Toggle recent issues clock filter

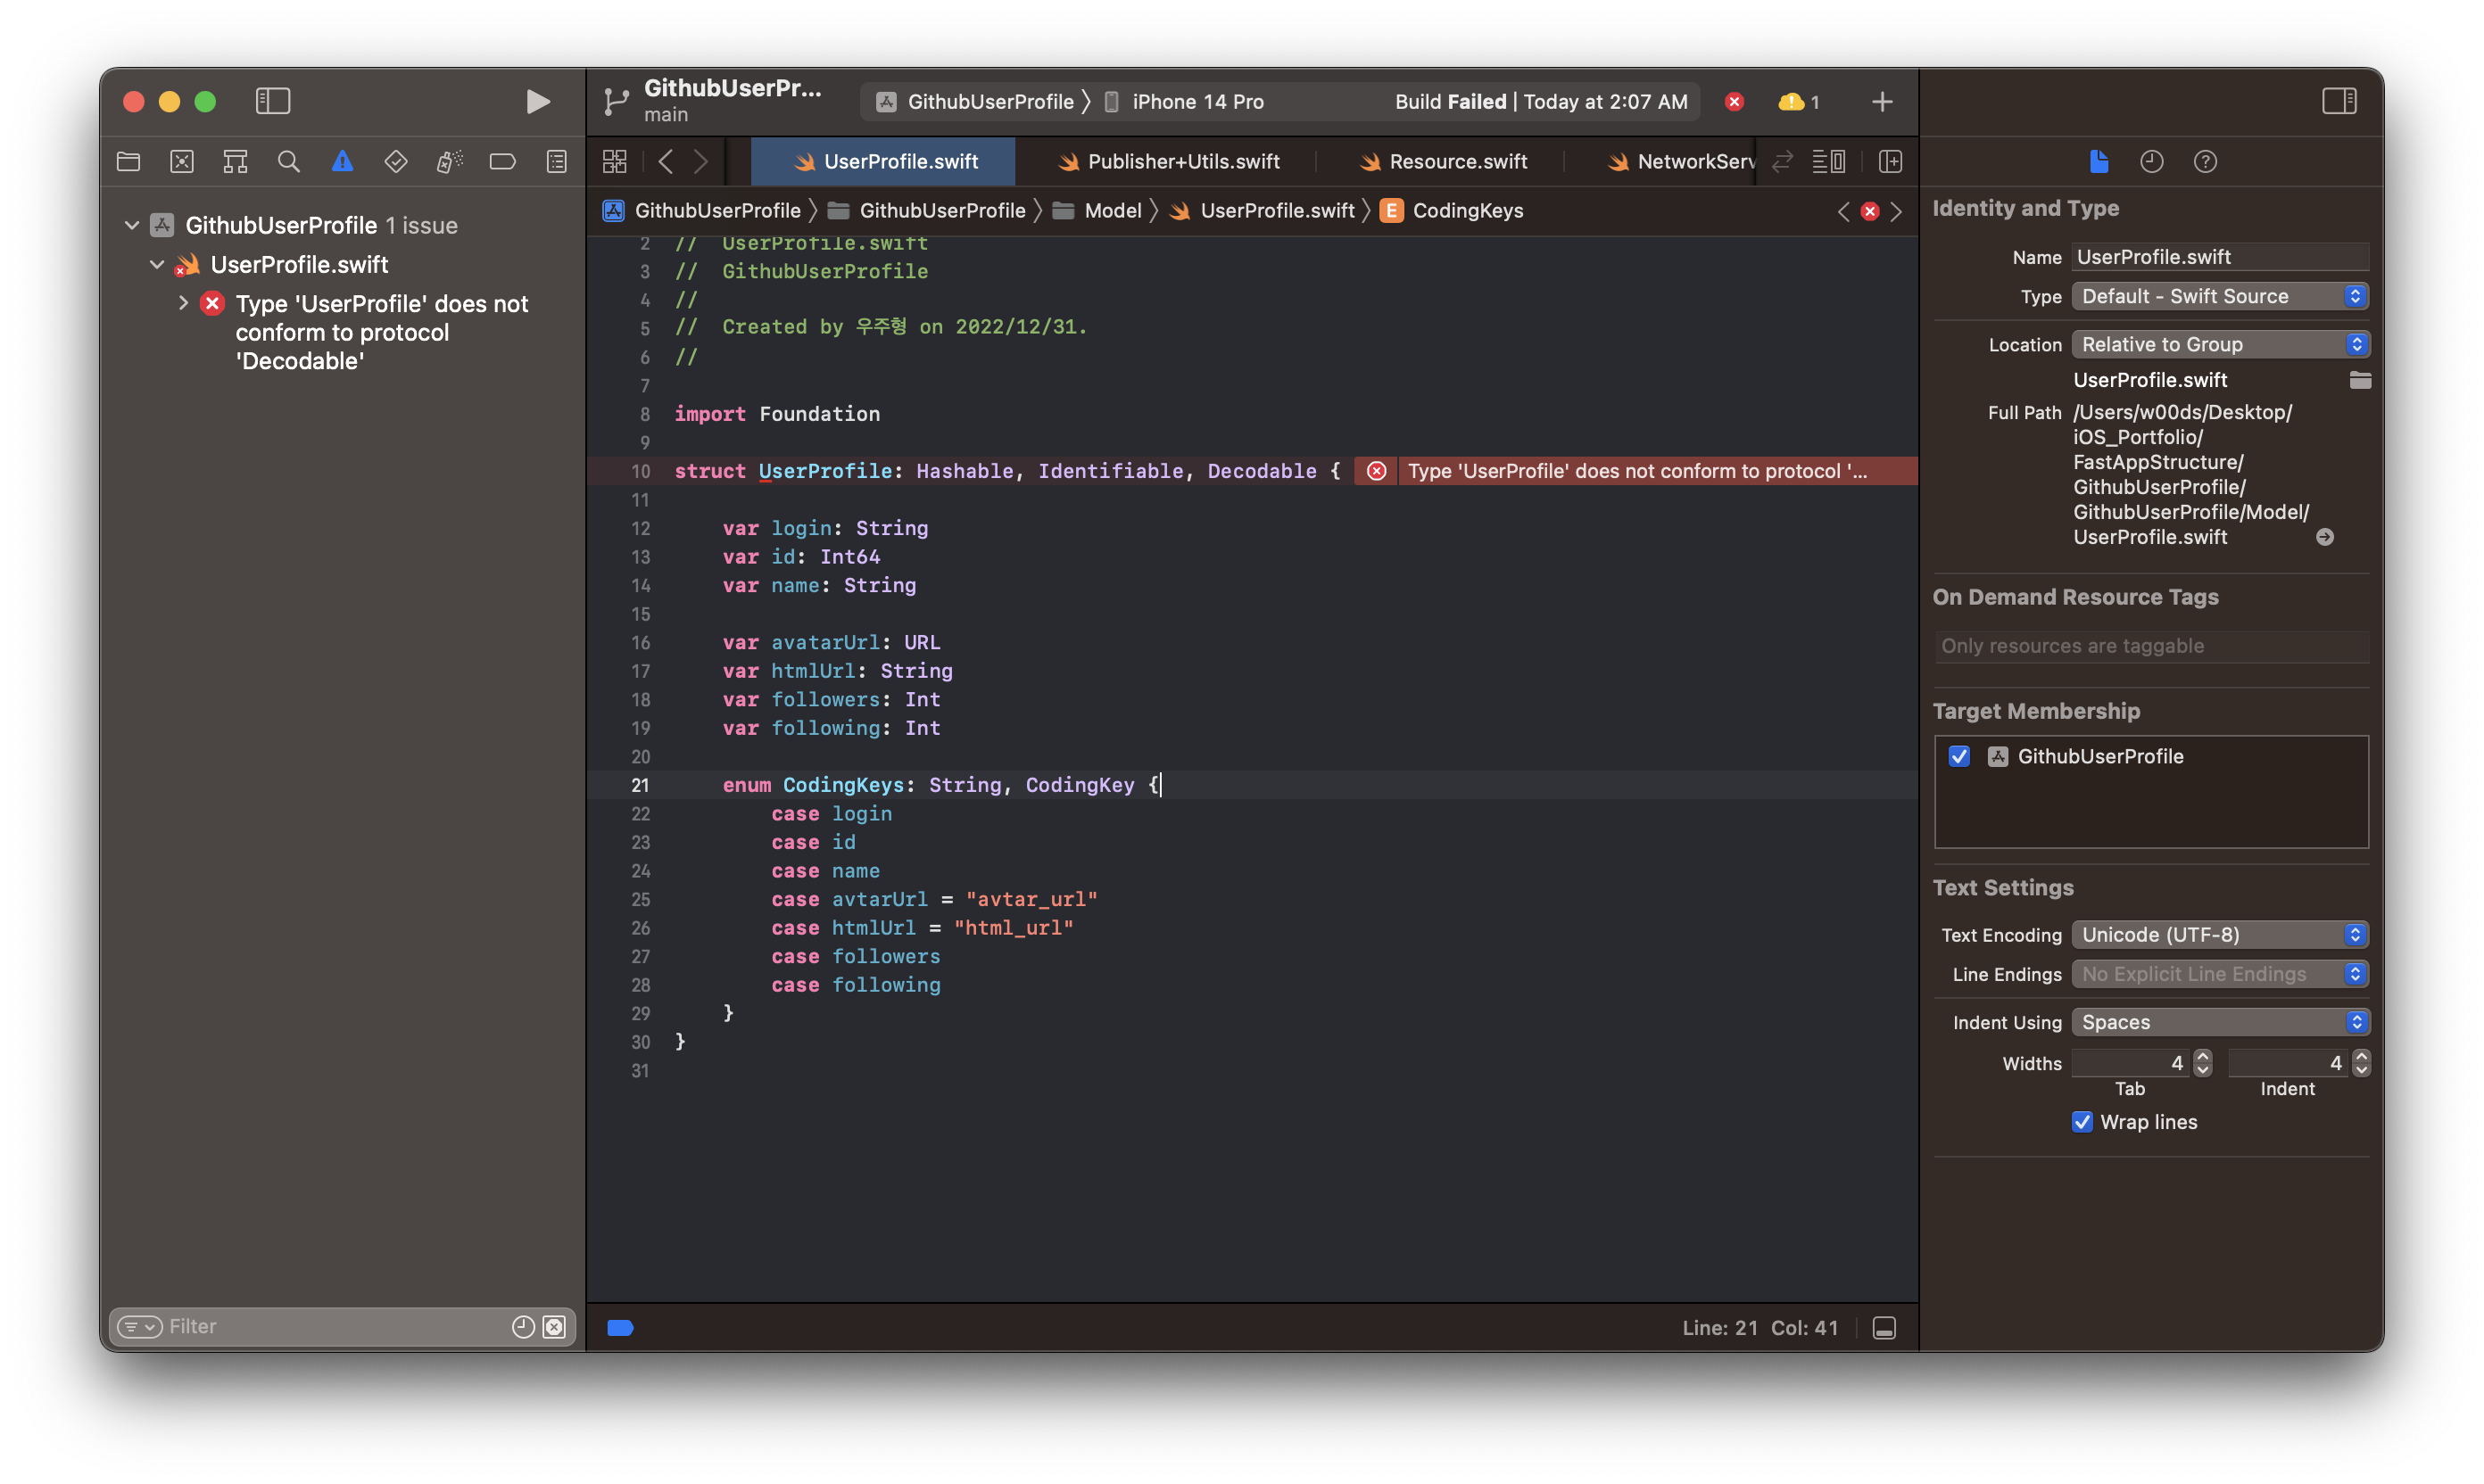[x=522, y=1327]
